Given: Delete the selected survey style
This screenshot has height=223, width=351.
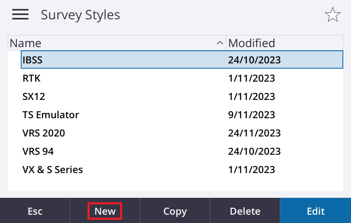Looking at the screenshot, I should click(x=245, y=210).
